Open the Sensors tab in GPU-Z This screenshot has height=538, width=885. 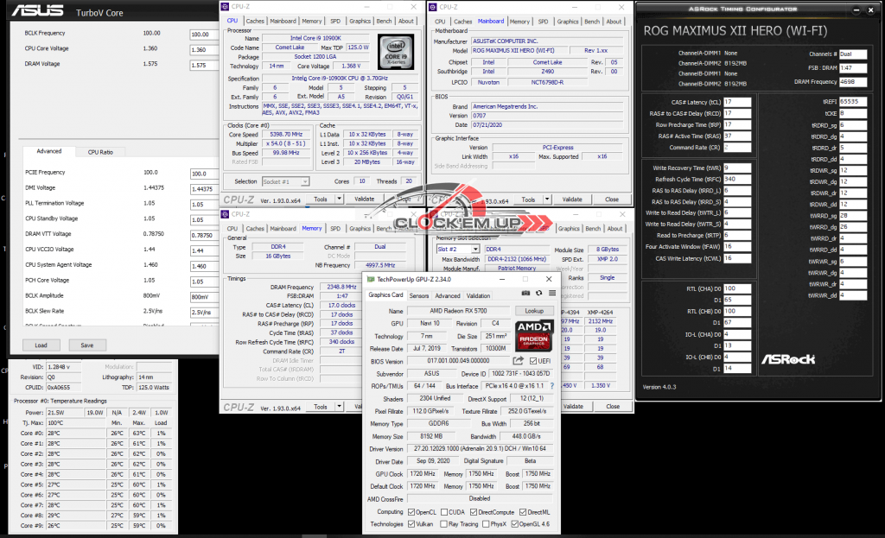click(419, 295)
